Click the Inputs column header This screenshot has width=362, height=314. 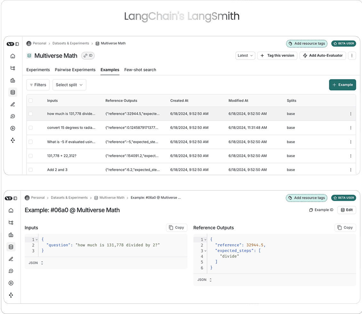pos(53,101)
